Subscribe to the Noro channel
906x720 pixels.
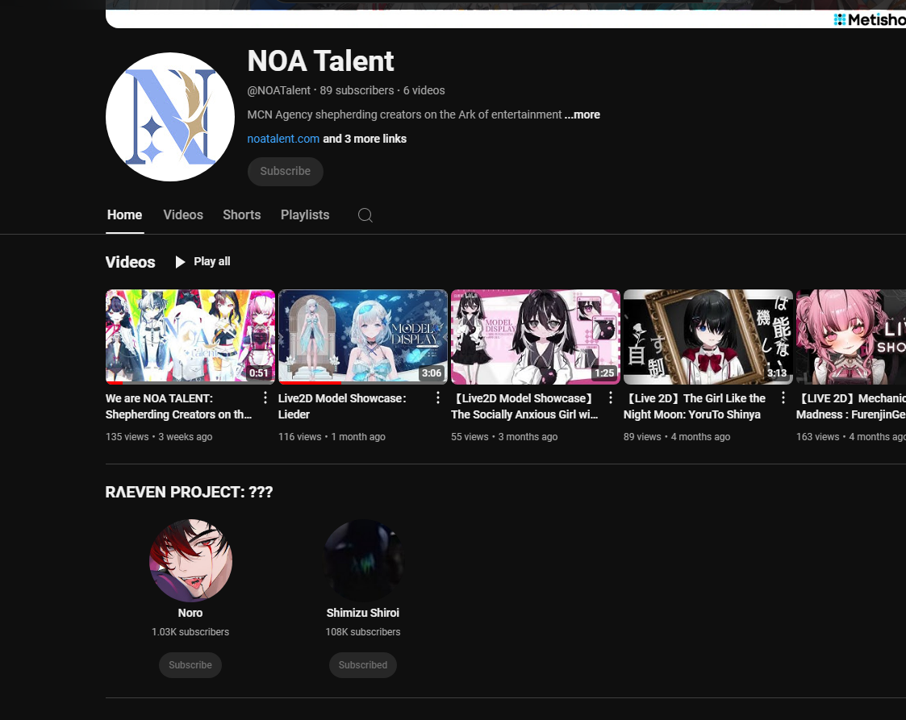pos(190,665)
